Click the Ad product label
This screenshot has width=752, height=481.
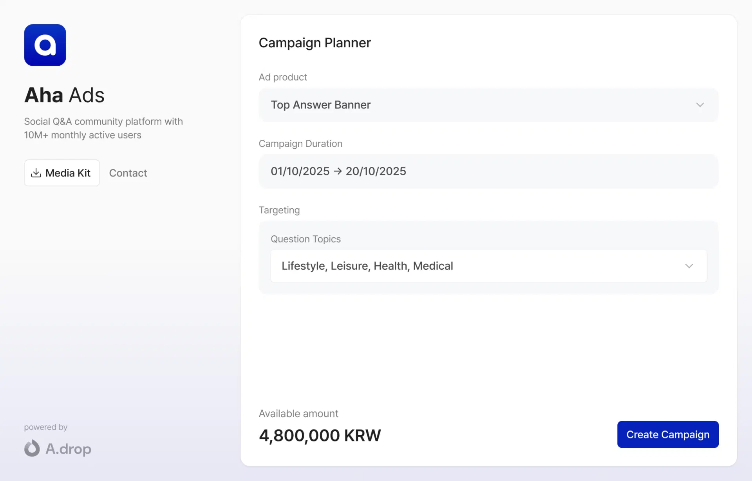pyautogui.click(x=283, y=77)
